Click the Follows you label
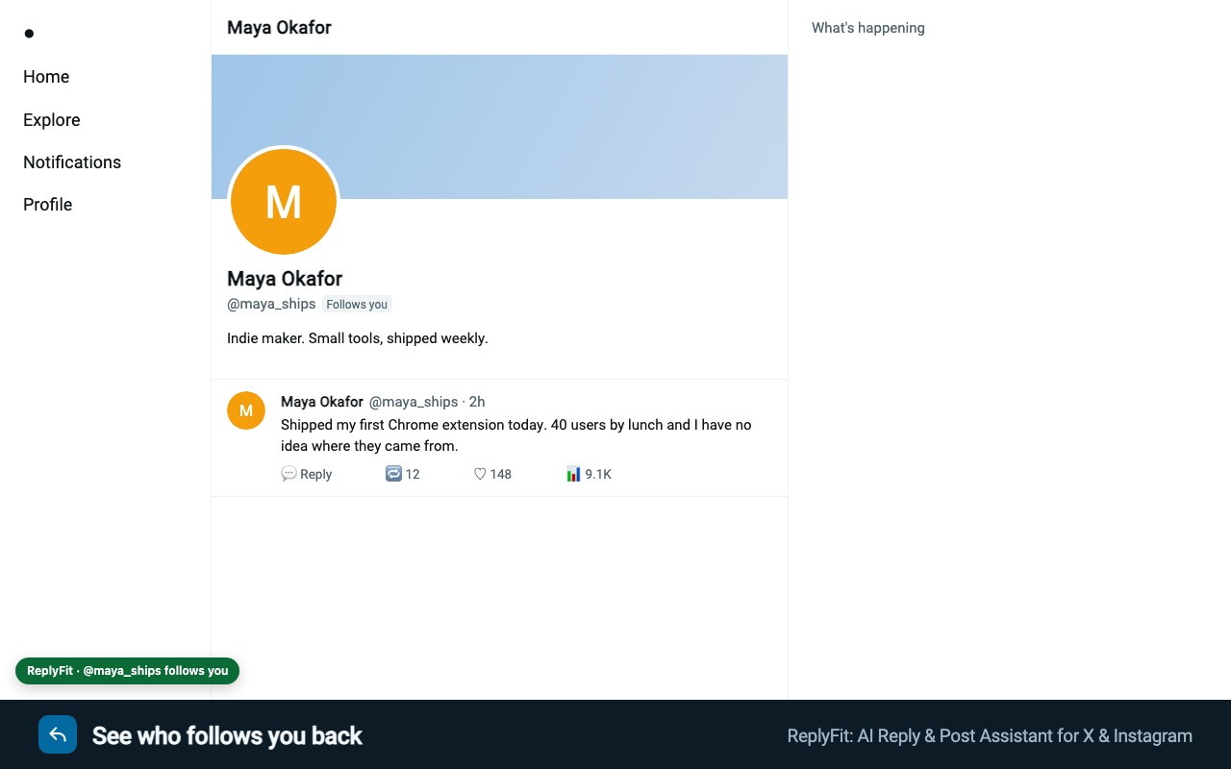This screenshot has width=1231, height=769. 357,305
